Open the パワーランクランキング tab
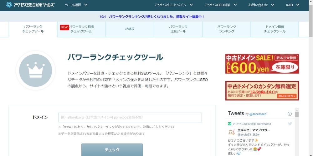This screenshot has height=156, width=313. pyautogui.click(x=227, y=29)
